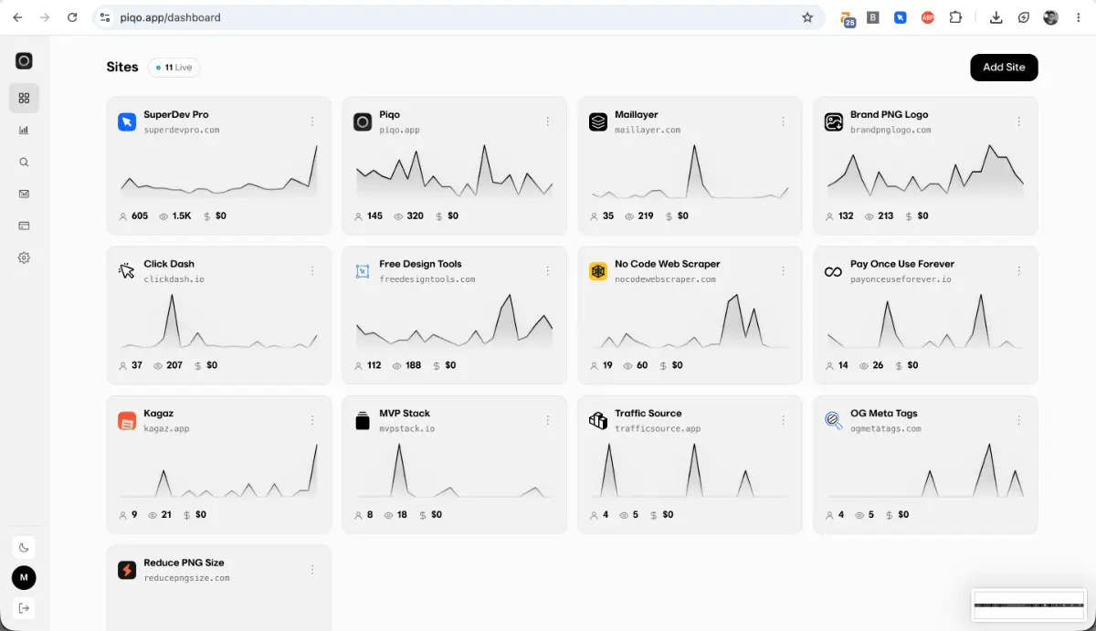Open the analytics bar chart sidebar icon

(x=24, y=130)
